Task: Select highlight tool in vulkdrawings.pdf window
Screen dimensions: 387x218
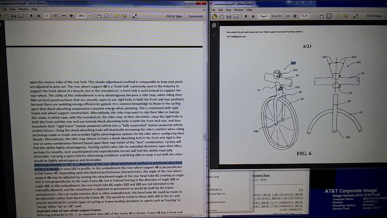Action: coord(346,16)
